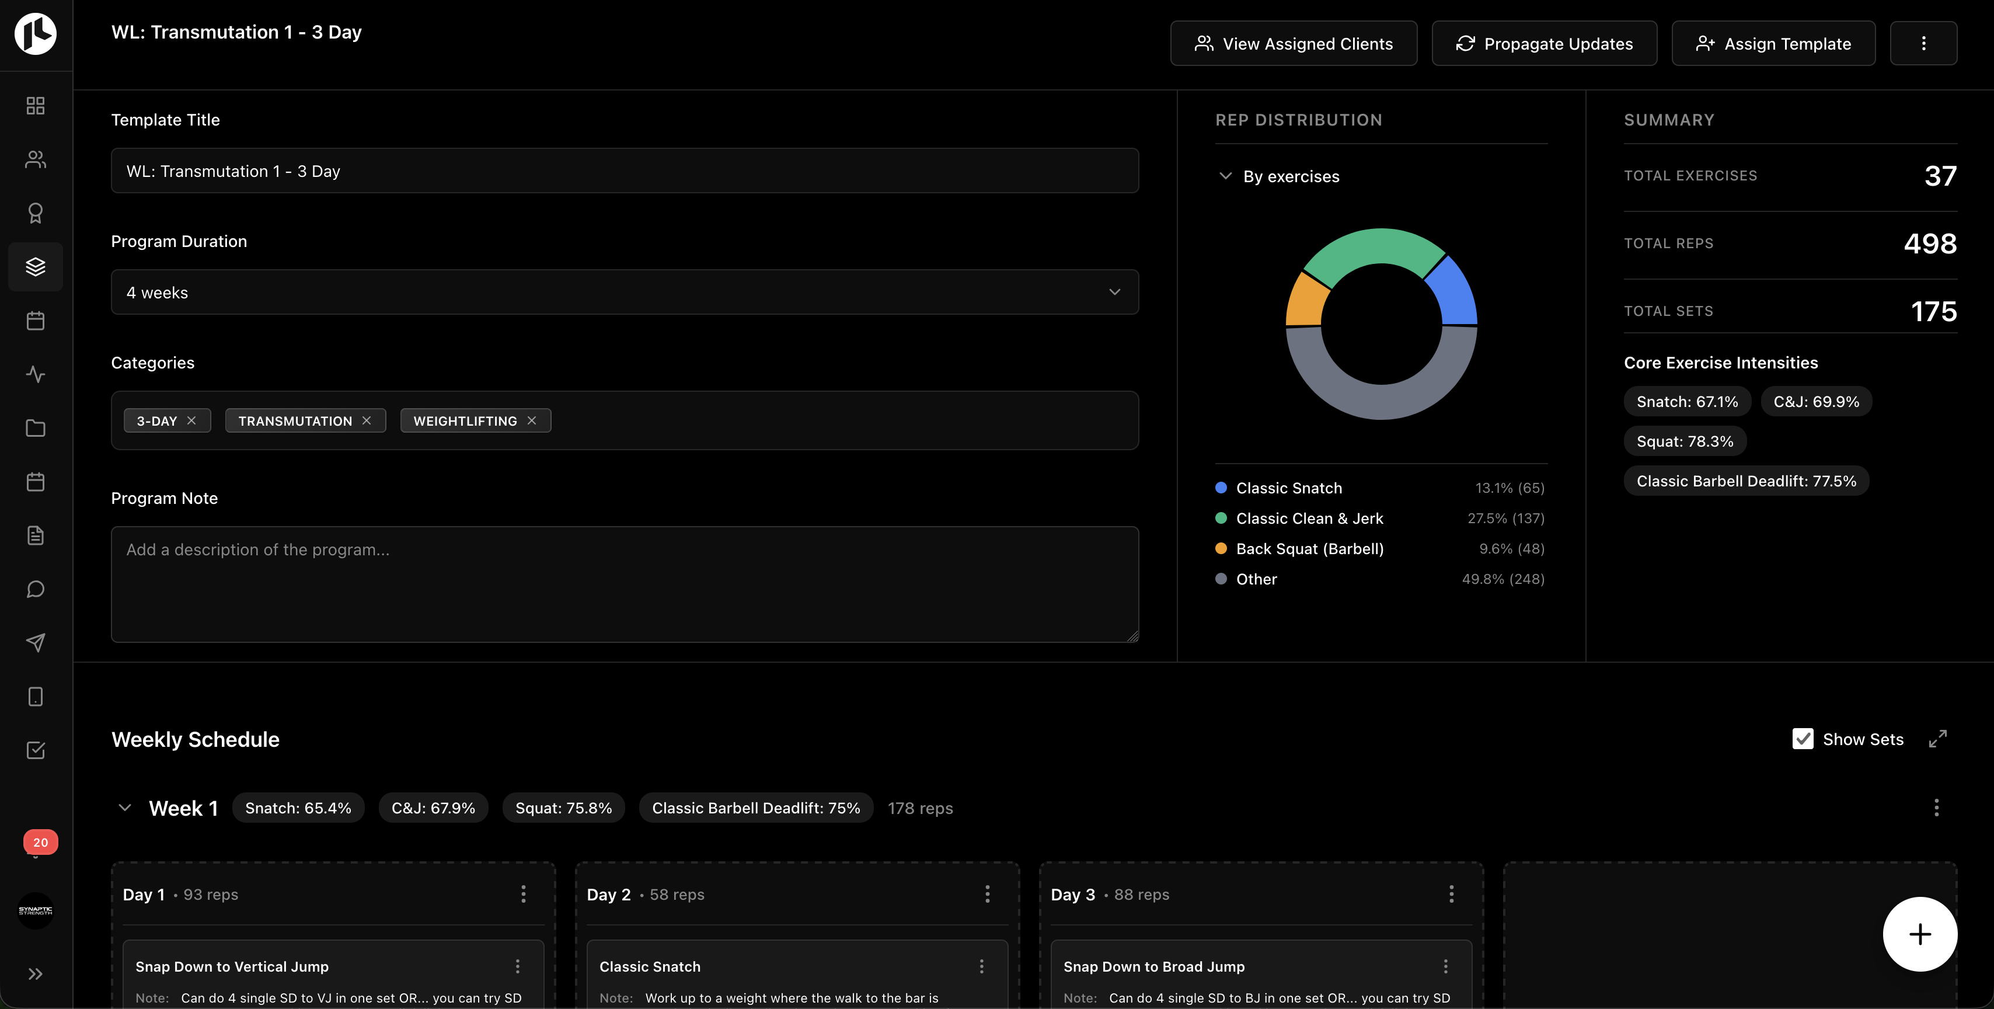
Task: Open the activity pulse icon in sidebar
Action: point(36,374)
